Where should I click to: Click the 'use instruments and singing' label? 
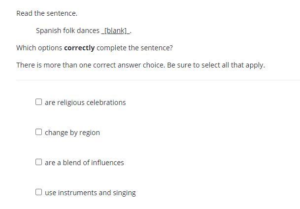coord(90,193)
